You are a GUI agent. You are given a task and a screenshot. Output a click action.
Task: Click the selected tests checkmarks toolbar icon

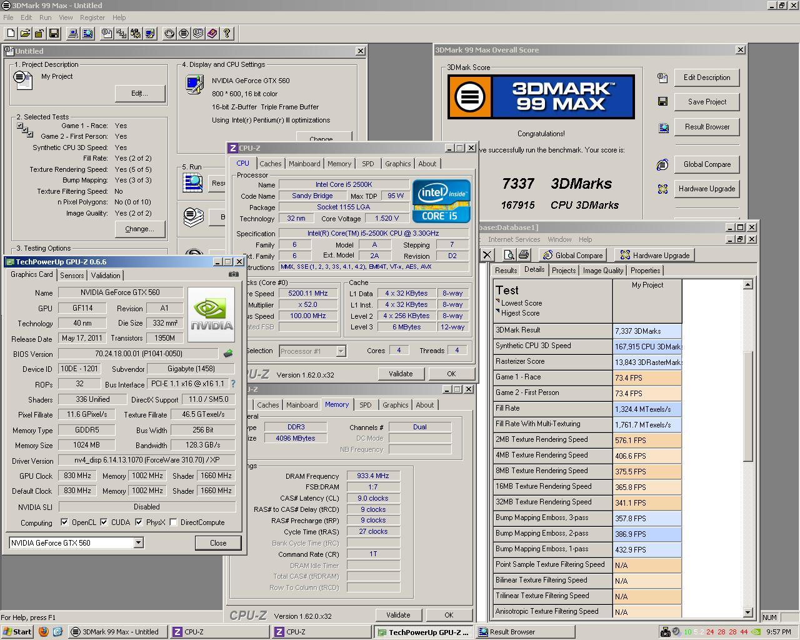click(x=121, y=33)
